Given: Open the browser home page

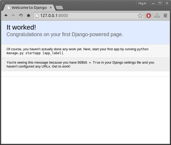Looking at the screenshot, I should [x=28, y=15].
